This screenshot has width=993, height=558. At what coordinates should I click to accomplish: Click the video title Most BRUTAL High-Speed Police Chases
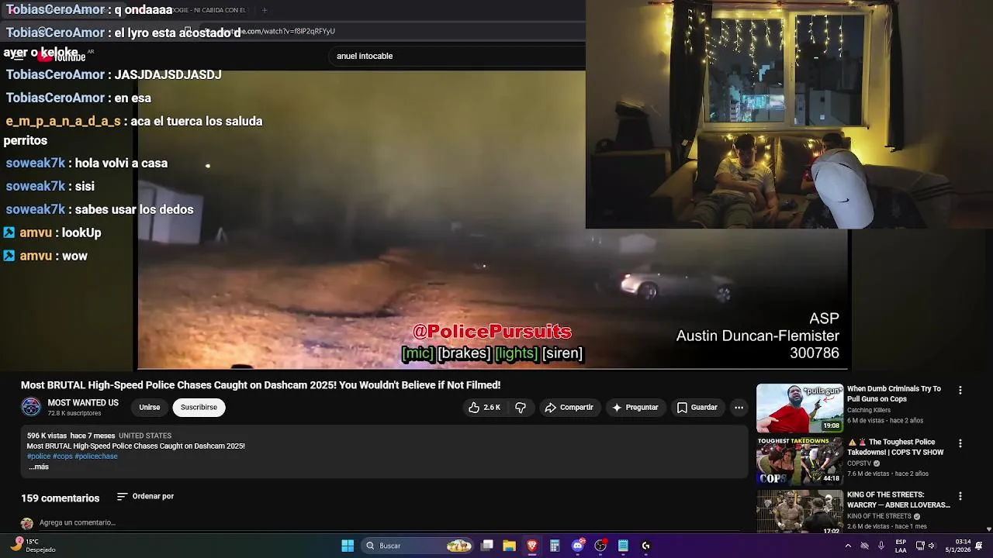tap(261, 385)
